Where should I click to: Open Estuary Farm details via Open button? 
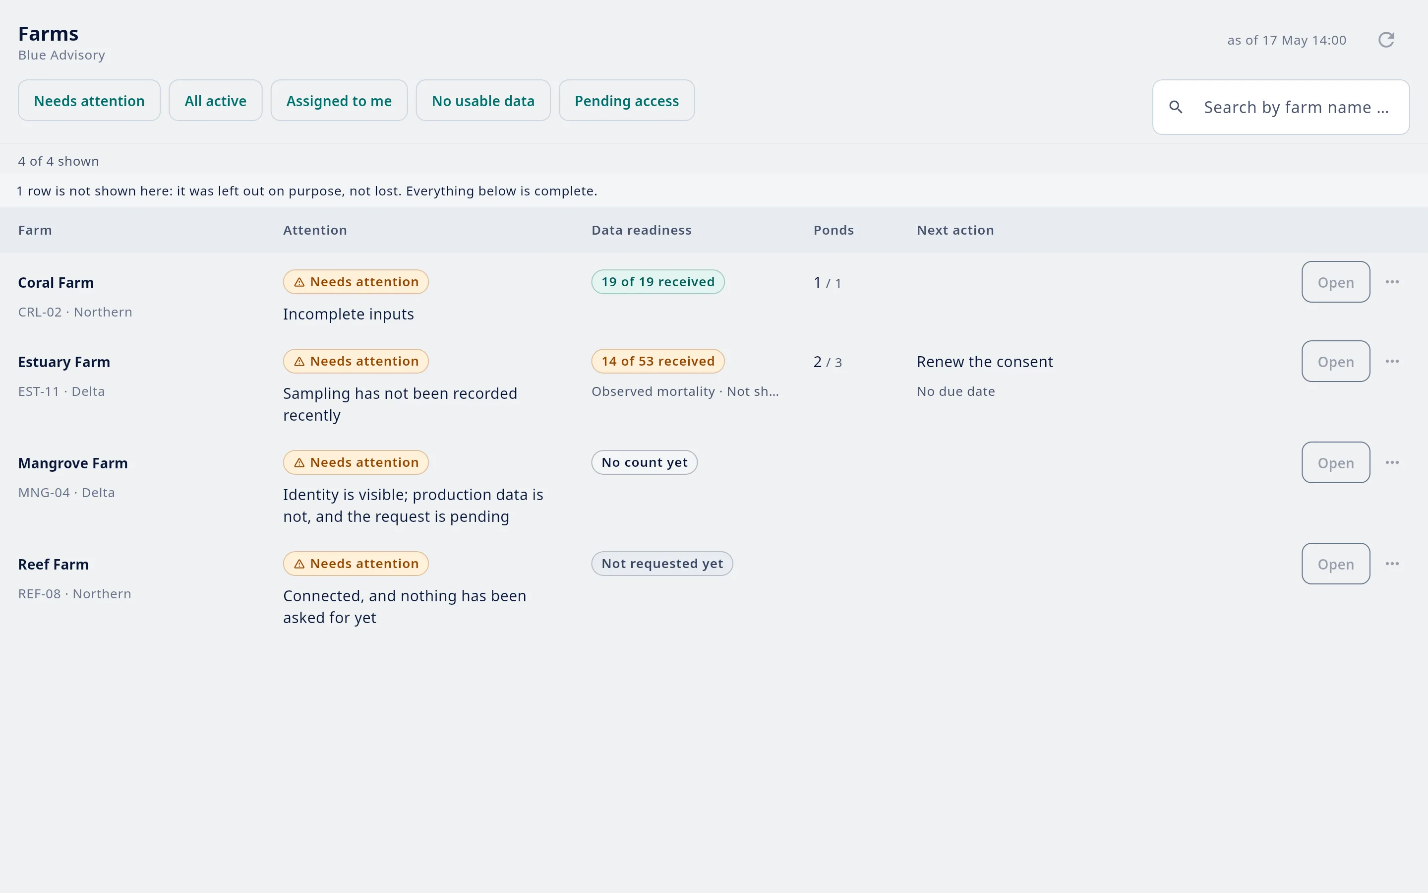(1335, 362)
